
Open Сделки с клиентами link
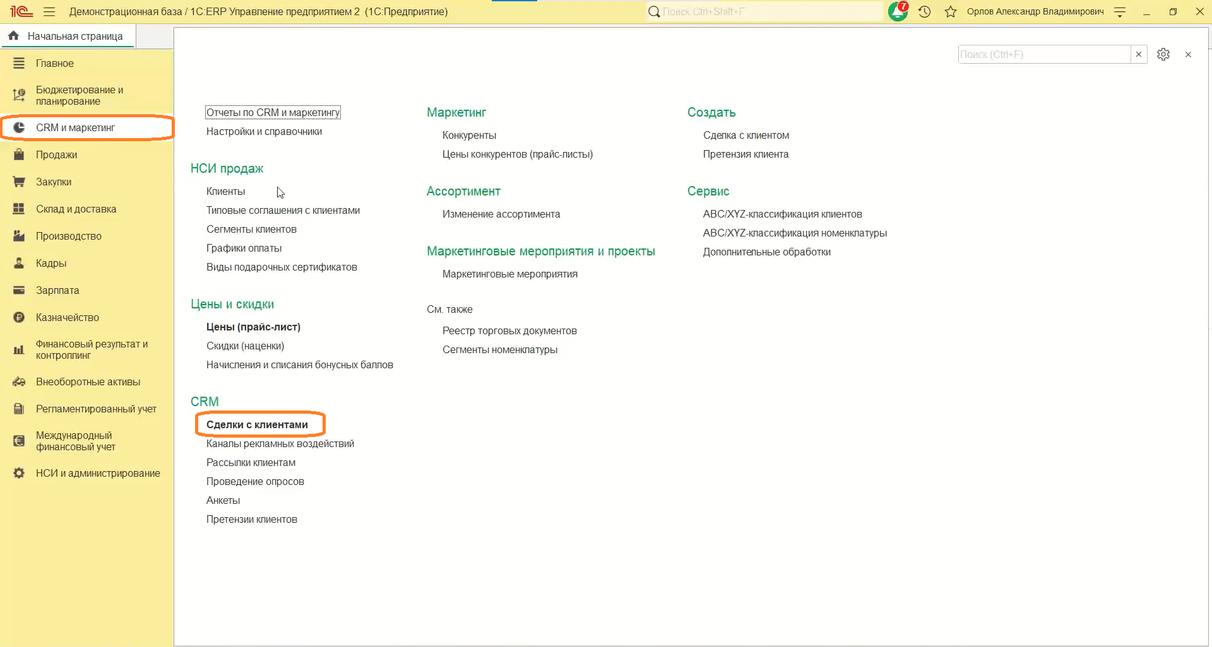click(257, 424)
